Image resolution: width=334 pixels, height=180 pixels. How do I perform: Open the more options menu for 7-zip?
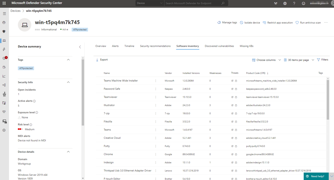[x=155, y=113]
